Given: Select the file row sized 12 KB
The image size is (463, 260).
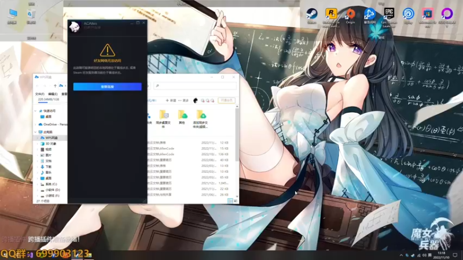Looking at the screenshot, I should (188, 143).
